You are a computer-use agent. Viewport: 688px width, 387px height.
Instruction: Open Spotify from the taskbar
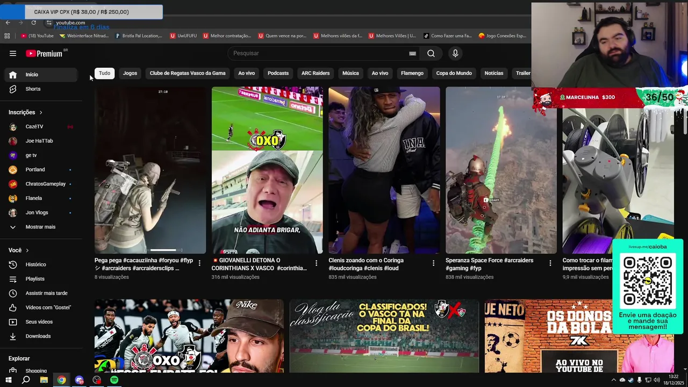click(x=114, y=380)
